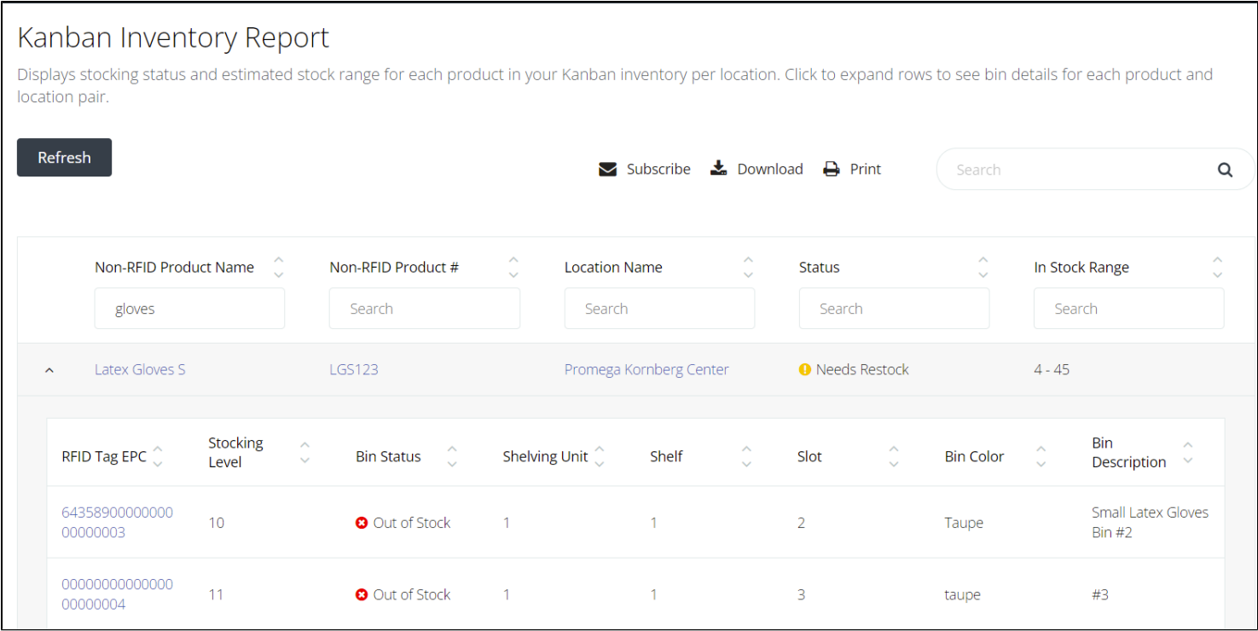The width and height of the screenshot is (1258, 631).
Task: Click the Taupe bin color link
Action: (964, 523)
